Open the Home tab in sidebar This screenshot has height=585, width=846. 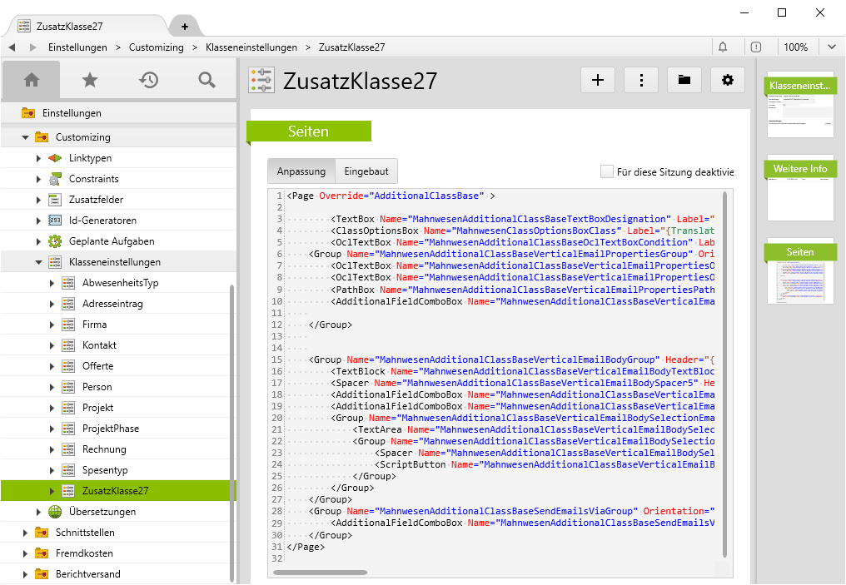coord(32,80)
